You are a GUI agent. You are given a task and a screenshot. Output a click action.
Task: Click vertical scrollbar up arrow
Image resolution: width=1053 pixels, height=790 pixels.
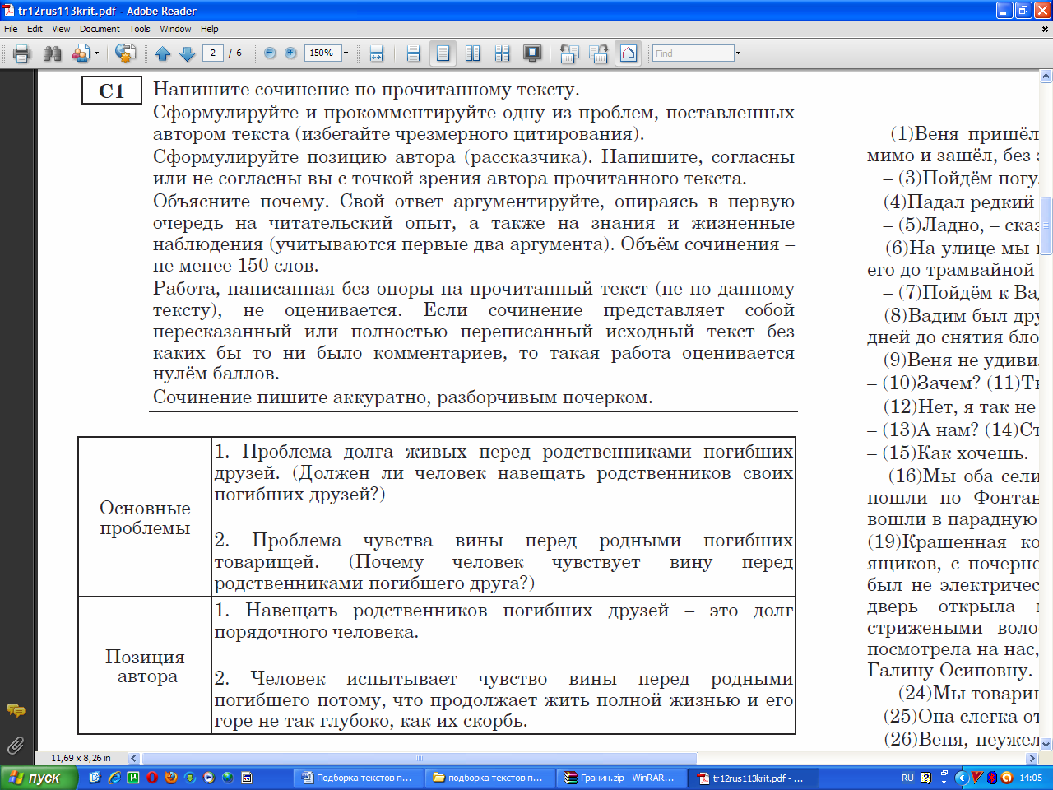click(1046, 77)
